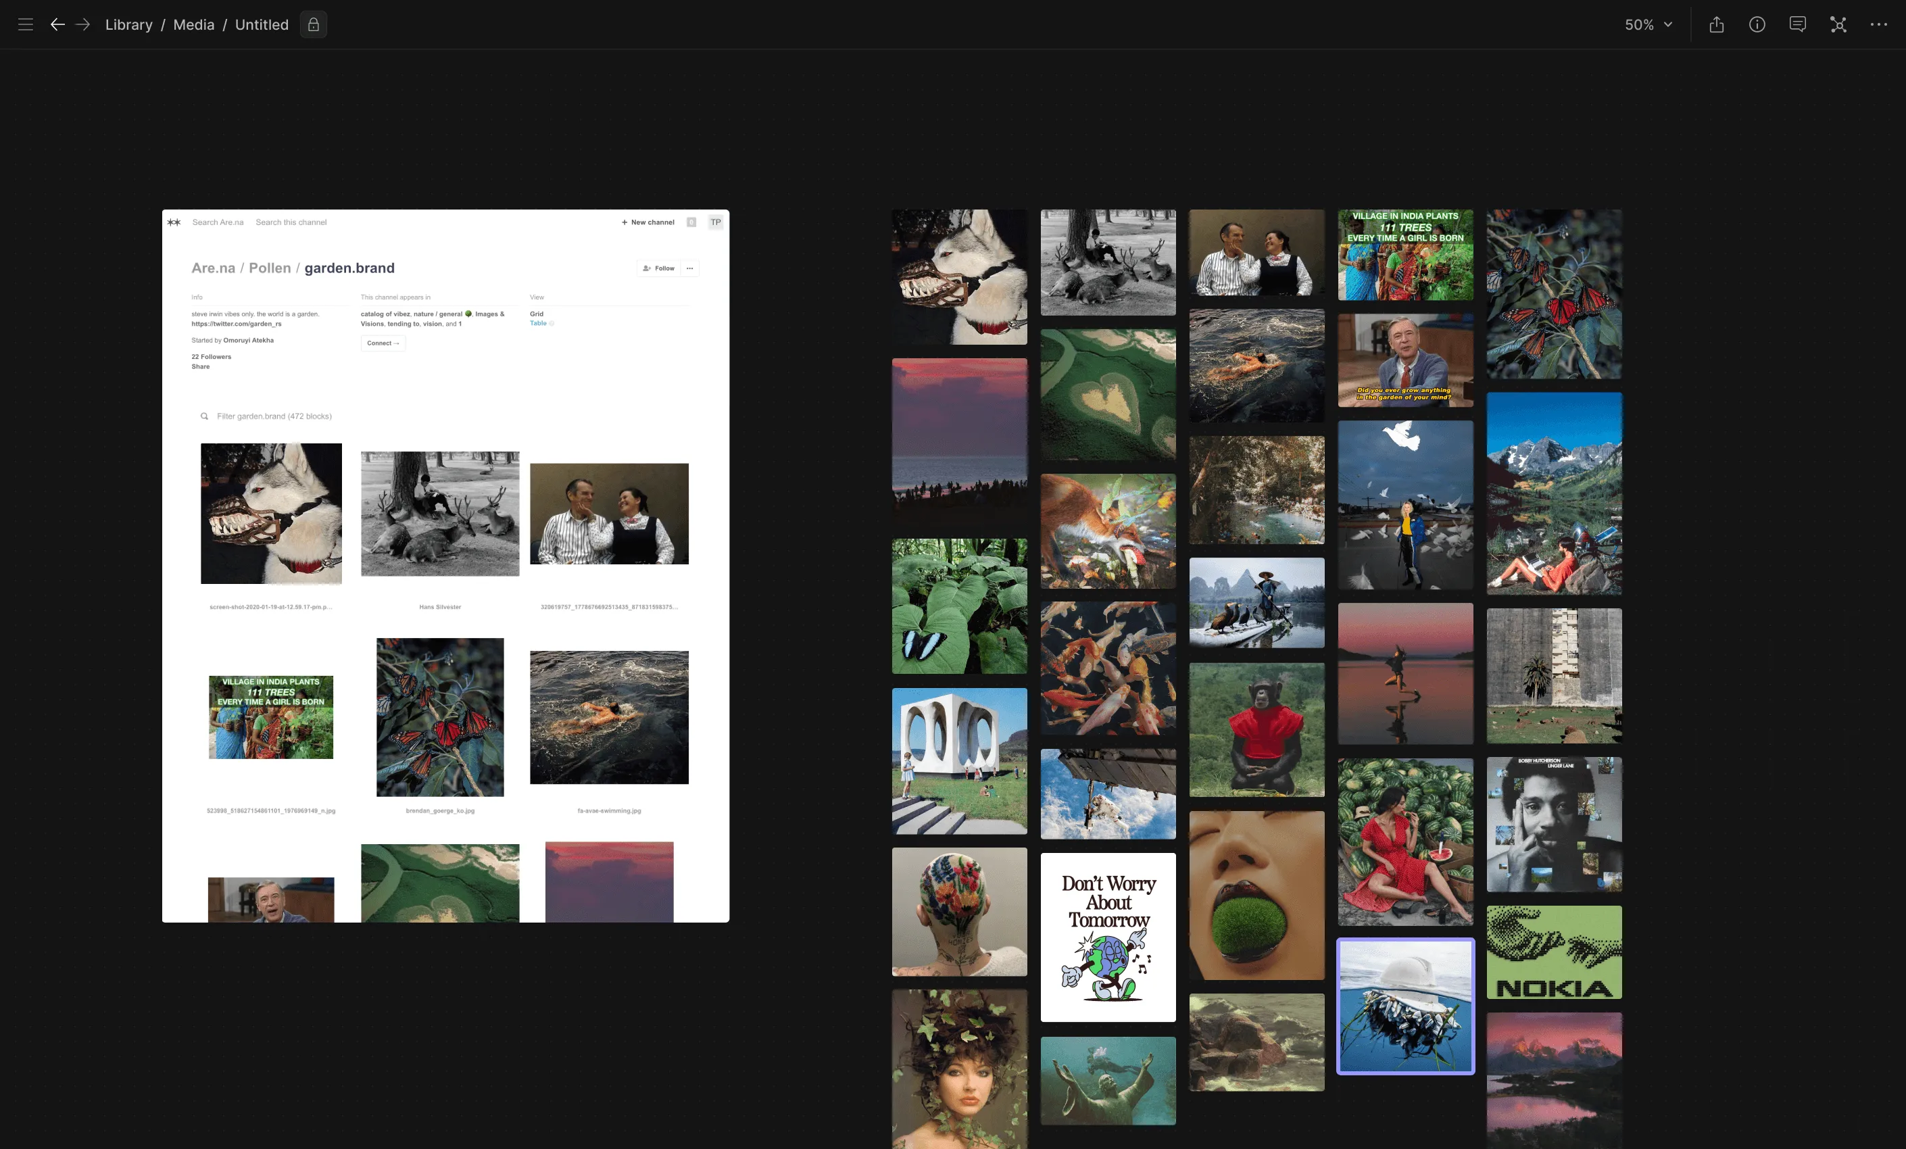The height and width of the screenshot is (1149, 1906).
Task: Select the lips with moss ball image
Action: (x=1256, y=896)
